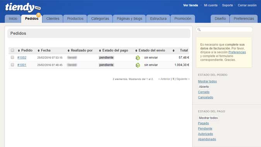Filter orders by Cerrado
The height and width of the screenshot is (147, 261).
point(204,92)
